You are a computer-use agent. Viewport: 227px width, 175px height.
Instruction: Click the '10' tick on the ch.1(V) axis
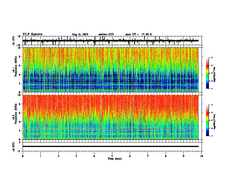(x=19, y=36)
